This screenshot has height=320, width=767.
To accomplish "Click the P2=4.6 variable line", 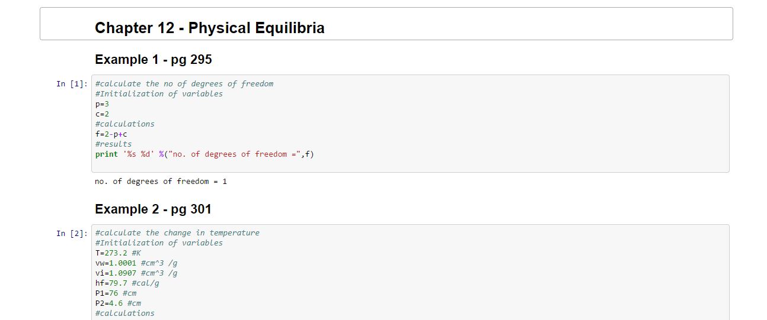I will coord(117,303).
